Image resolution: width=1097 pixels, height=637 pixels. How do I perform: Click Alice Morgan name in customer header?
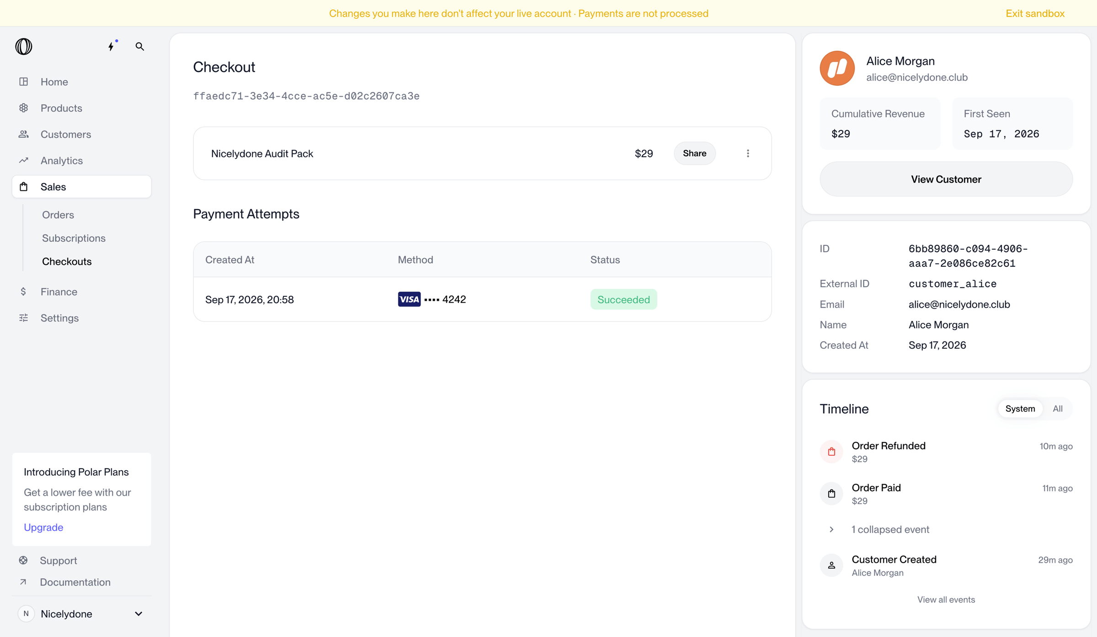coord(900,61)
